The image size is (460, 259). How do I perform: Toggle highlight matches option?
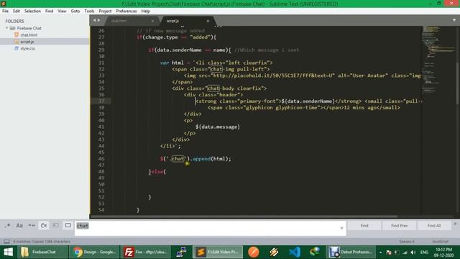(x=68, y=225)
